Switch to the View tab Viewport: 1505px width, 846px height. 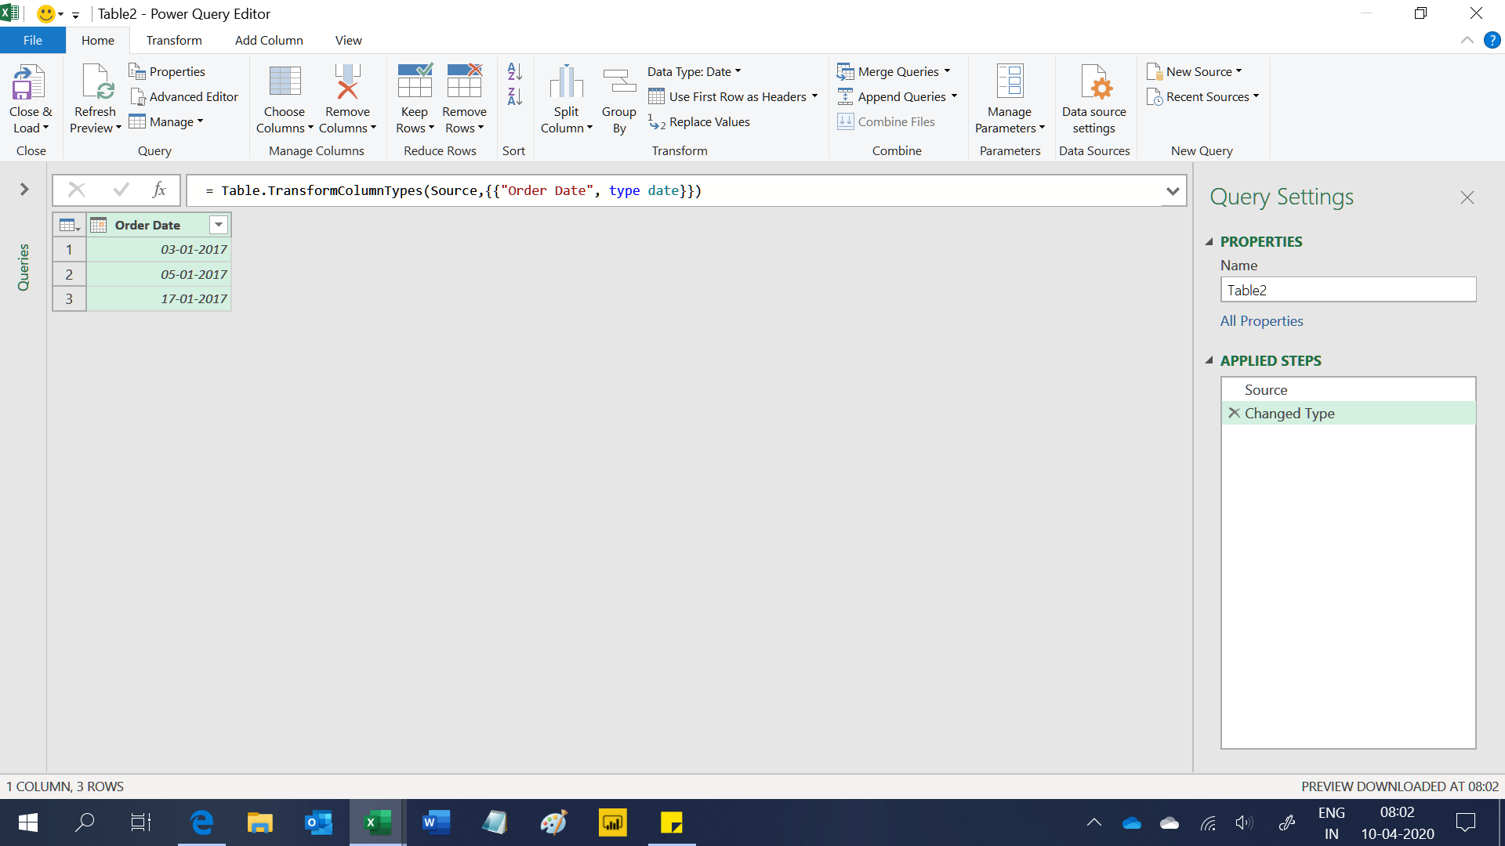(x=348, y=40)
